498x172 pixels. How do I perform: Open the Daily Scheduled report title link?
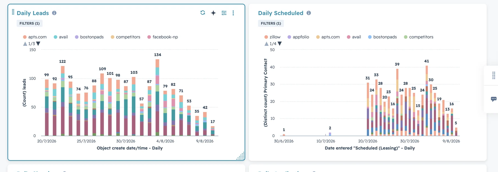[x=281, y=13]
